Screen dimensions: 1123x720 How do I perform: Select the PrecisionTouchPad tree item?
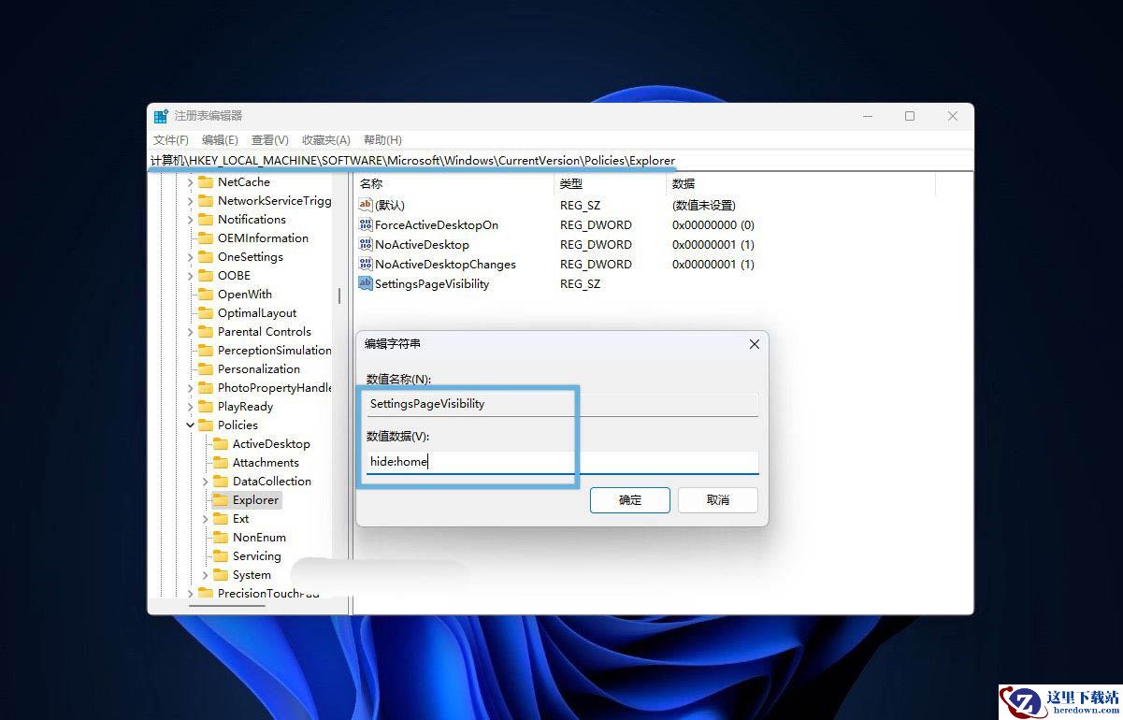[267, 594]
